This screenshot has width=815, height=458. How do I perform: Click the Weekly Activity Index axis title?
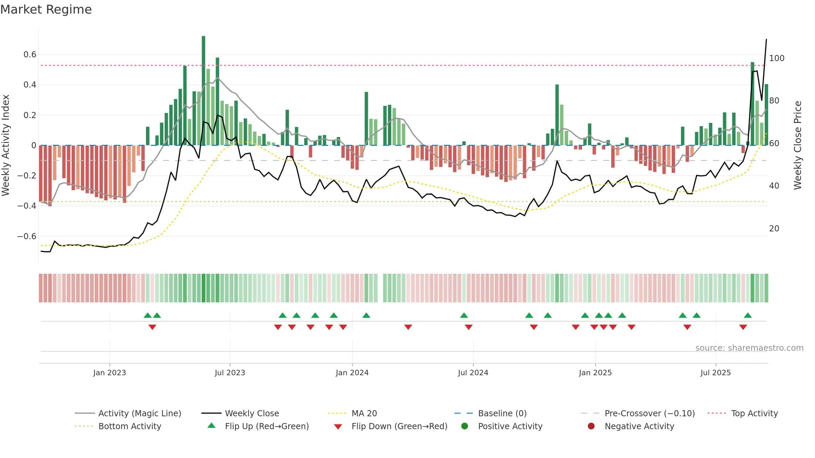6,145
